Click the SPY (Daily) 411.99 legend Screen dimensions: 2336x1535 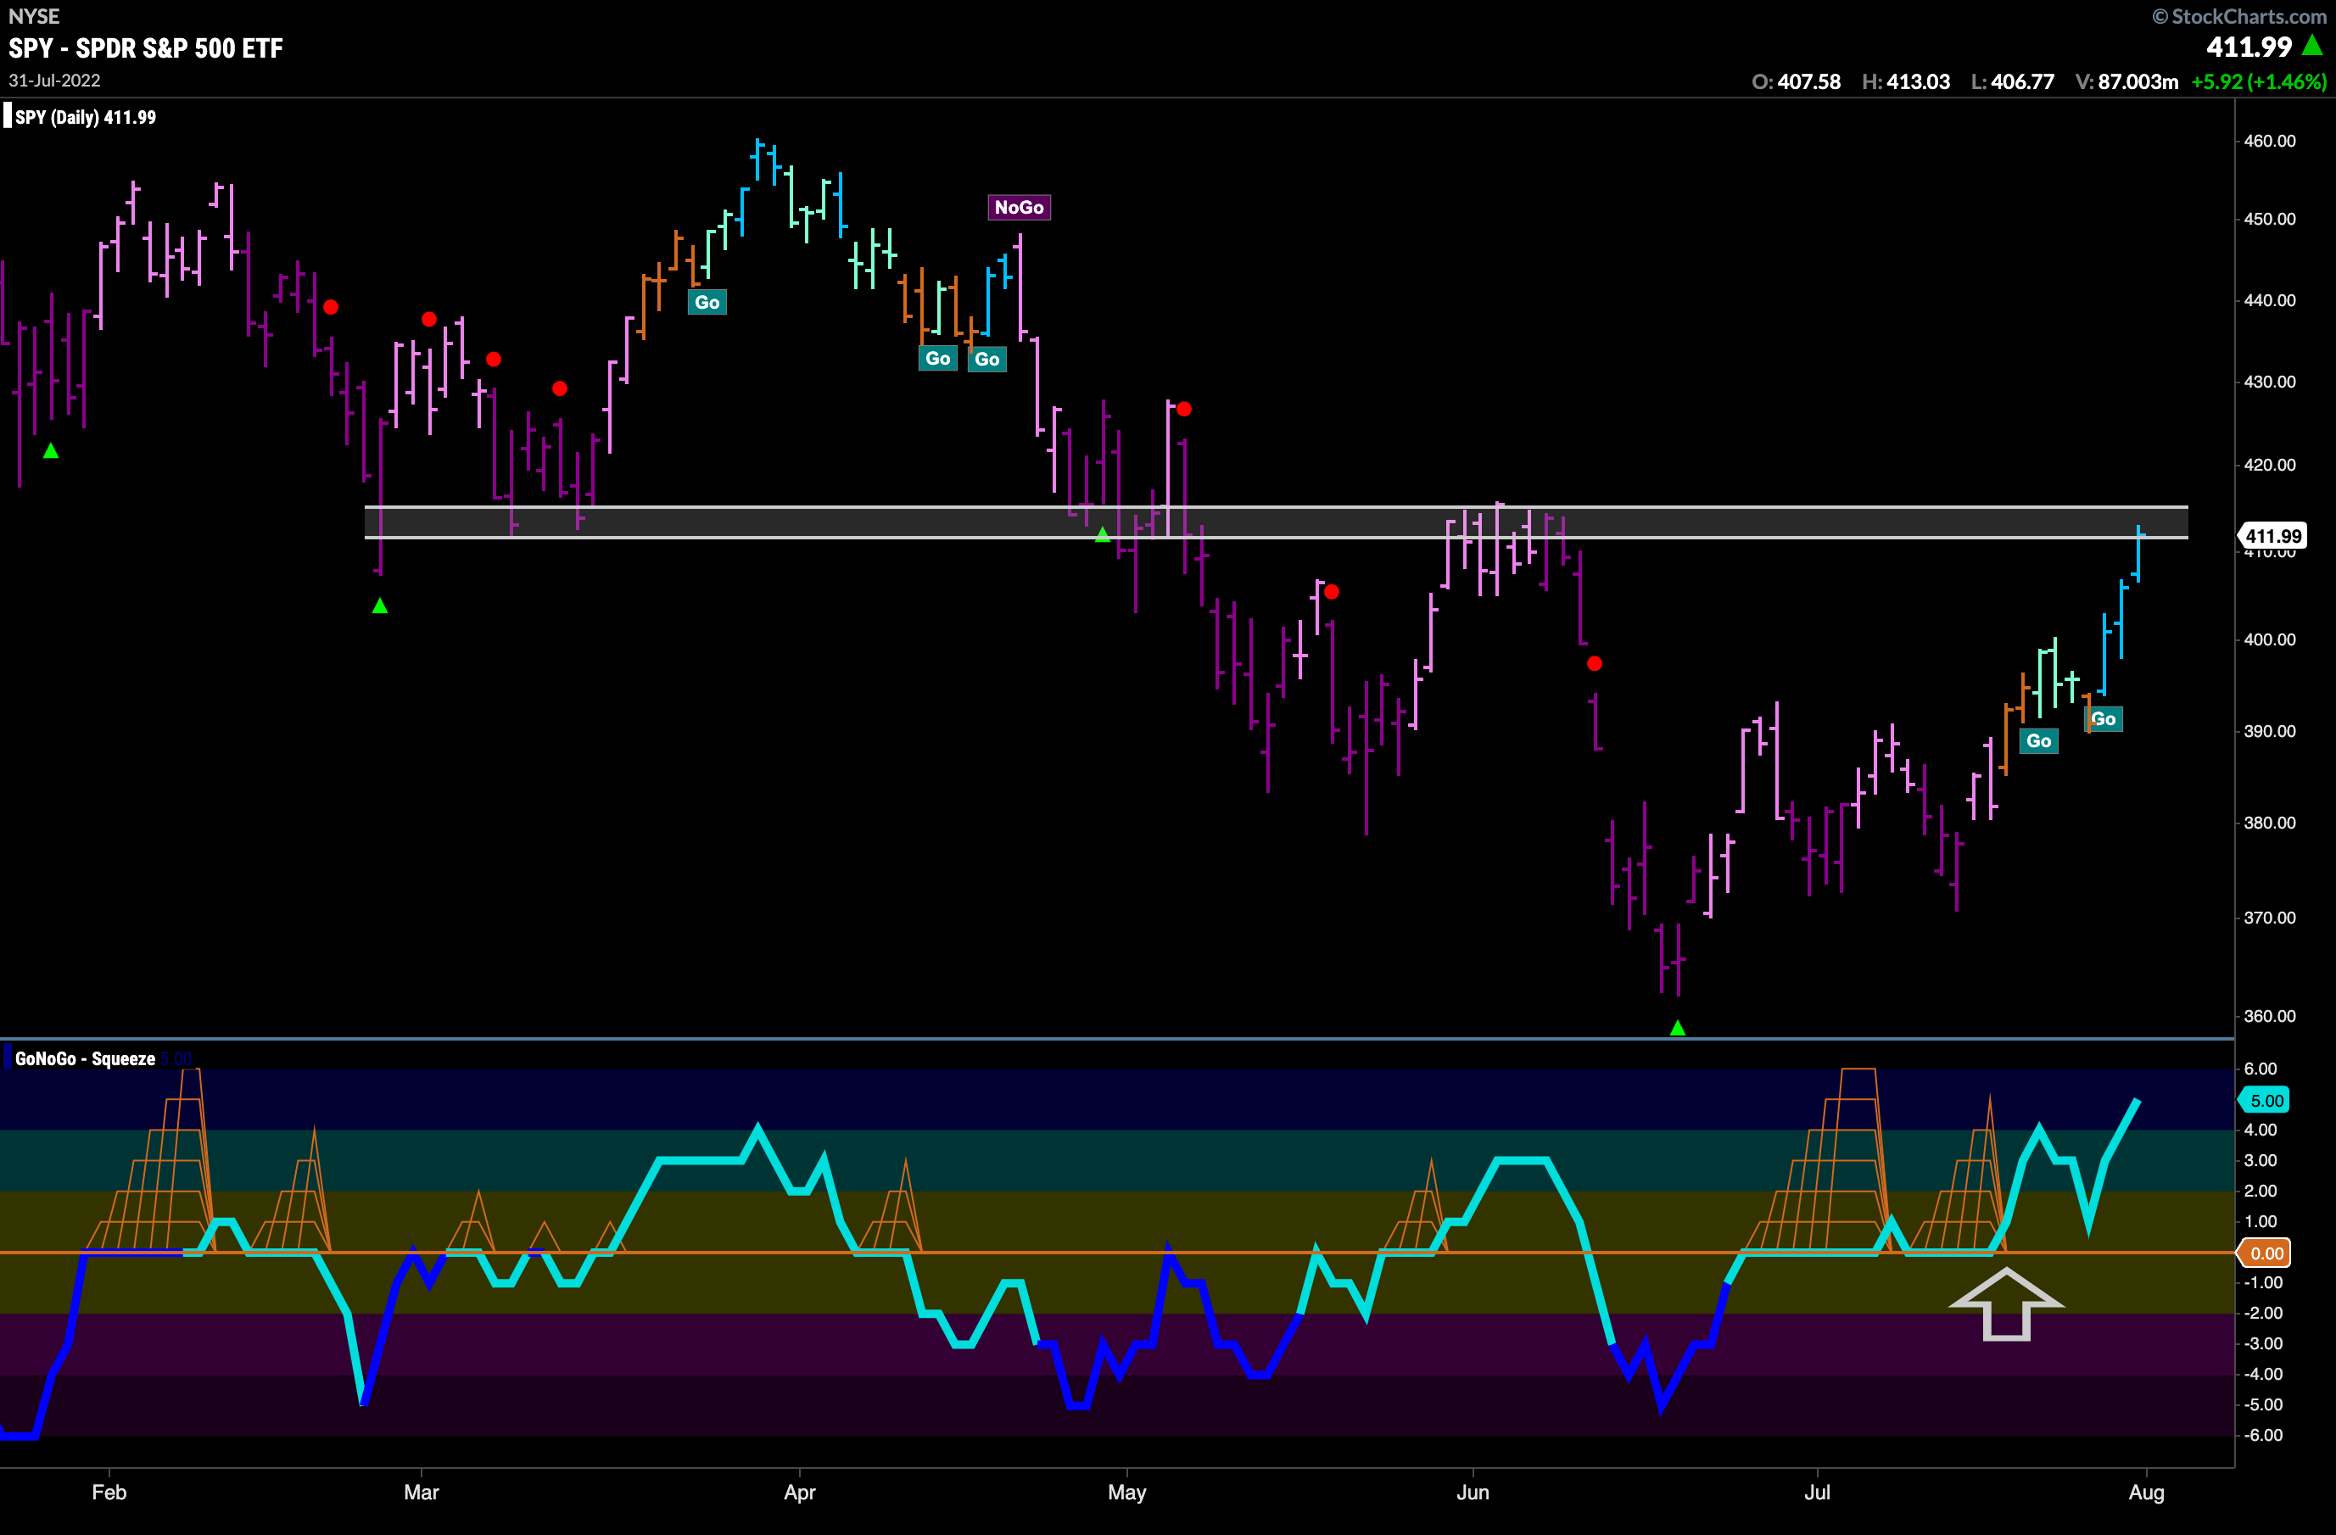(x=86, y=117)
